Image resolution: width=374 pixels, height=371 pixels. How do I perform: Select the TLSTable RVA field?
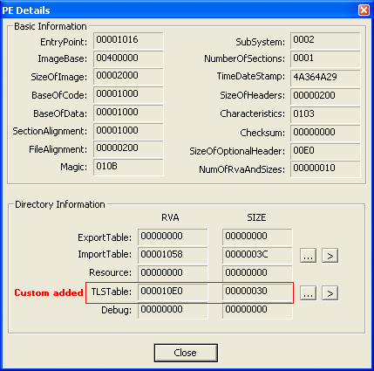pyautogui.click(x=173, y=292)
